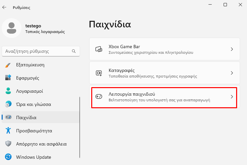The height and width of the screenshot is (165, 247).
Task: Expand Xbox Game Bar chevron
Action: point(232,49)
